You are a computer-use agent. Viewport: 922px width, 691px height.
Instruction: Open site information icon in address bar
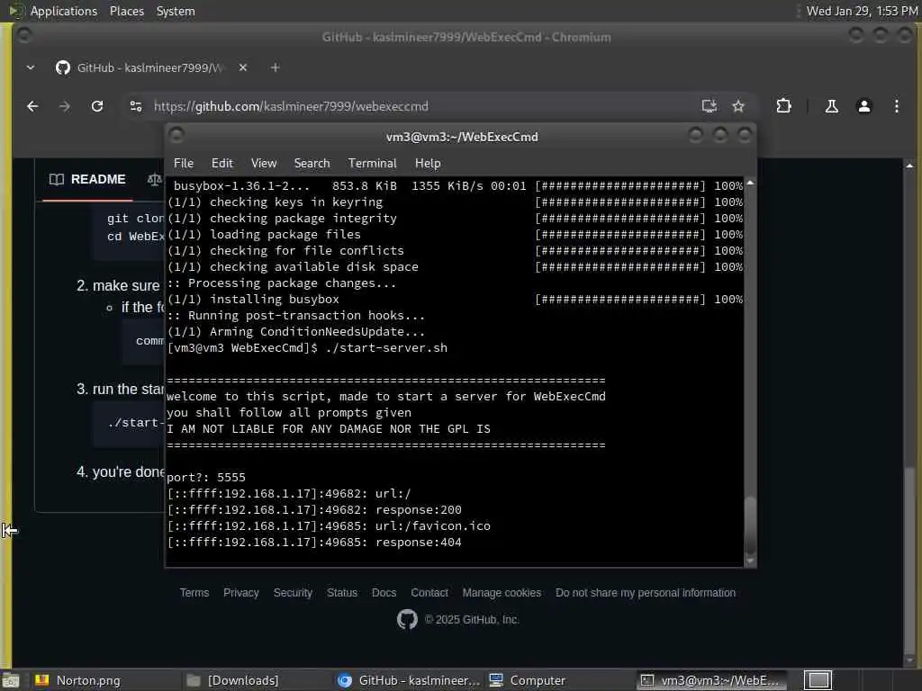click(x=136, y=106)
